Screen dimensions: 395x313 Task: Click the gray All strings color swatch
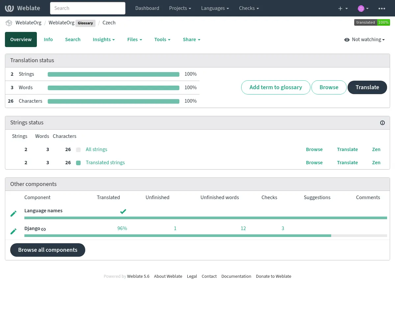pos(78,150)
